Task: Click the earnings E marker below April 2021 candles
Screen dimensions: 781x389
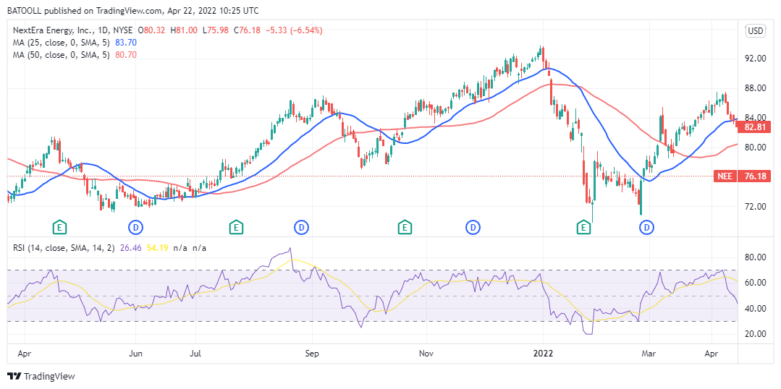Action: tap(60, 228)
